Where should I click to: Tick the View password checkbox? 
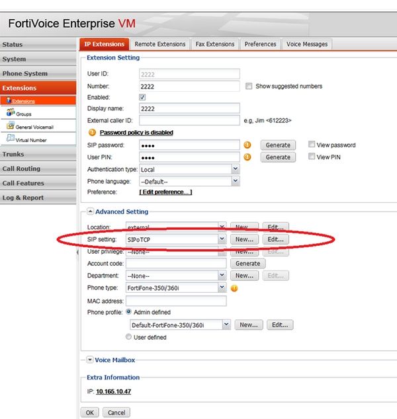[x=312, y=145]
